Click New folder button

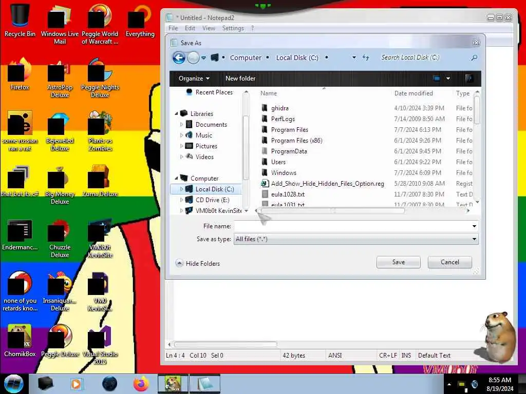click(240, 78)
